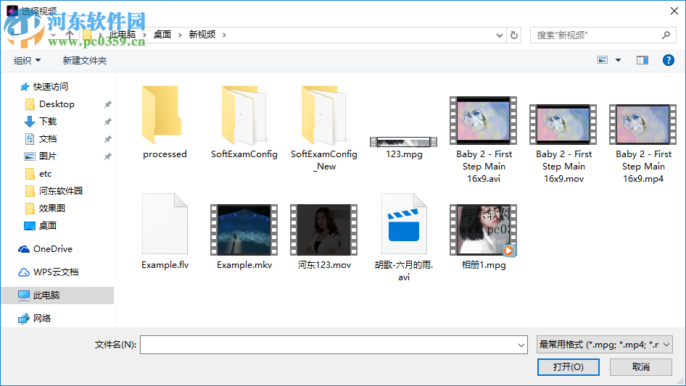Image resolution: width=686 pixels, height=386 pixels.
Task: Open 网络 in the sidebar
Action: (41, 318)
